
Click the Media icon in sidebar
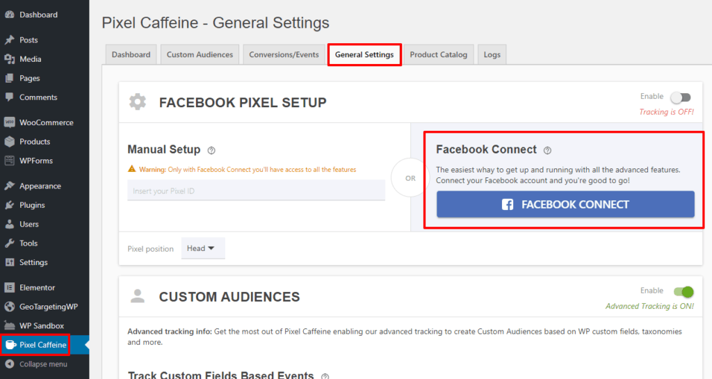[x=10, y=59]
